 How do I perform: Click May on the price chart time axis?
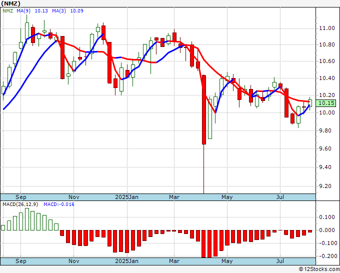pos(227,197)
